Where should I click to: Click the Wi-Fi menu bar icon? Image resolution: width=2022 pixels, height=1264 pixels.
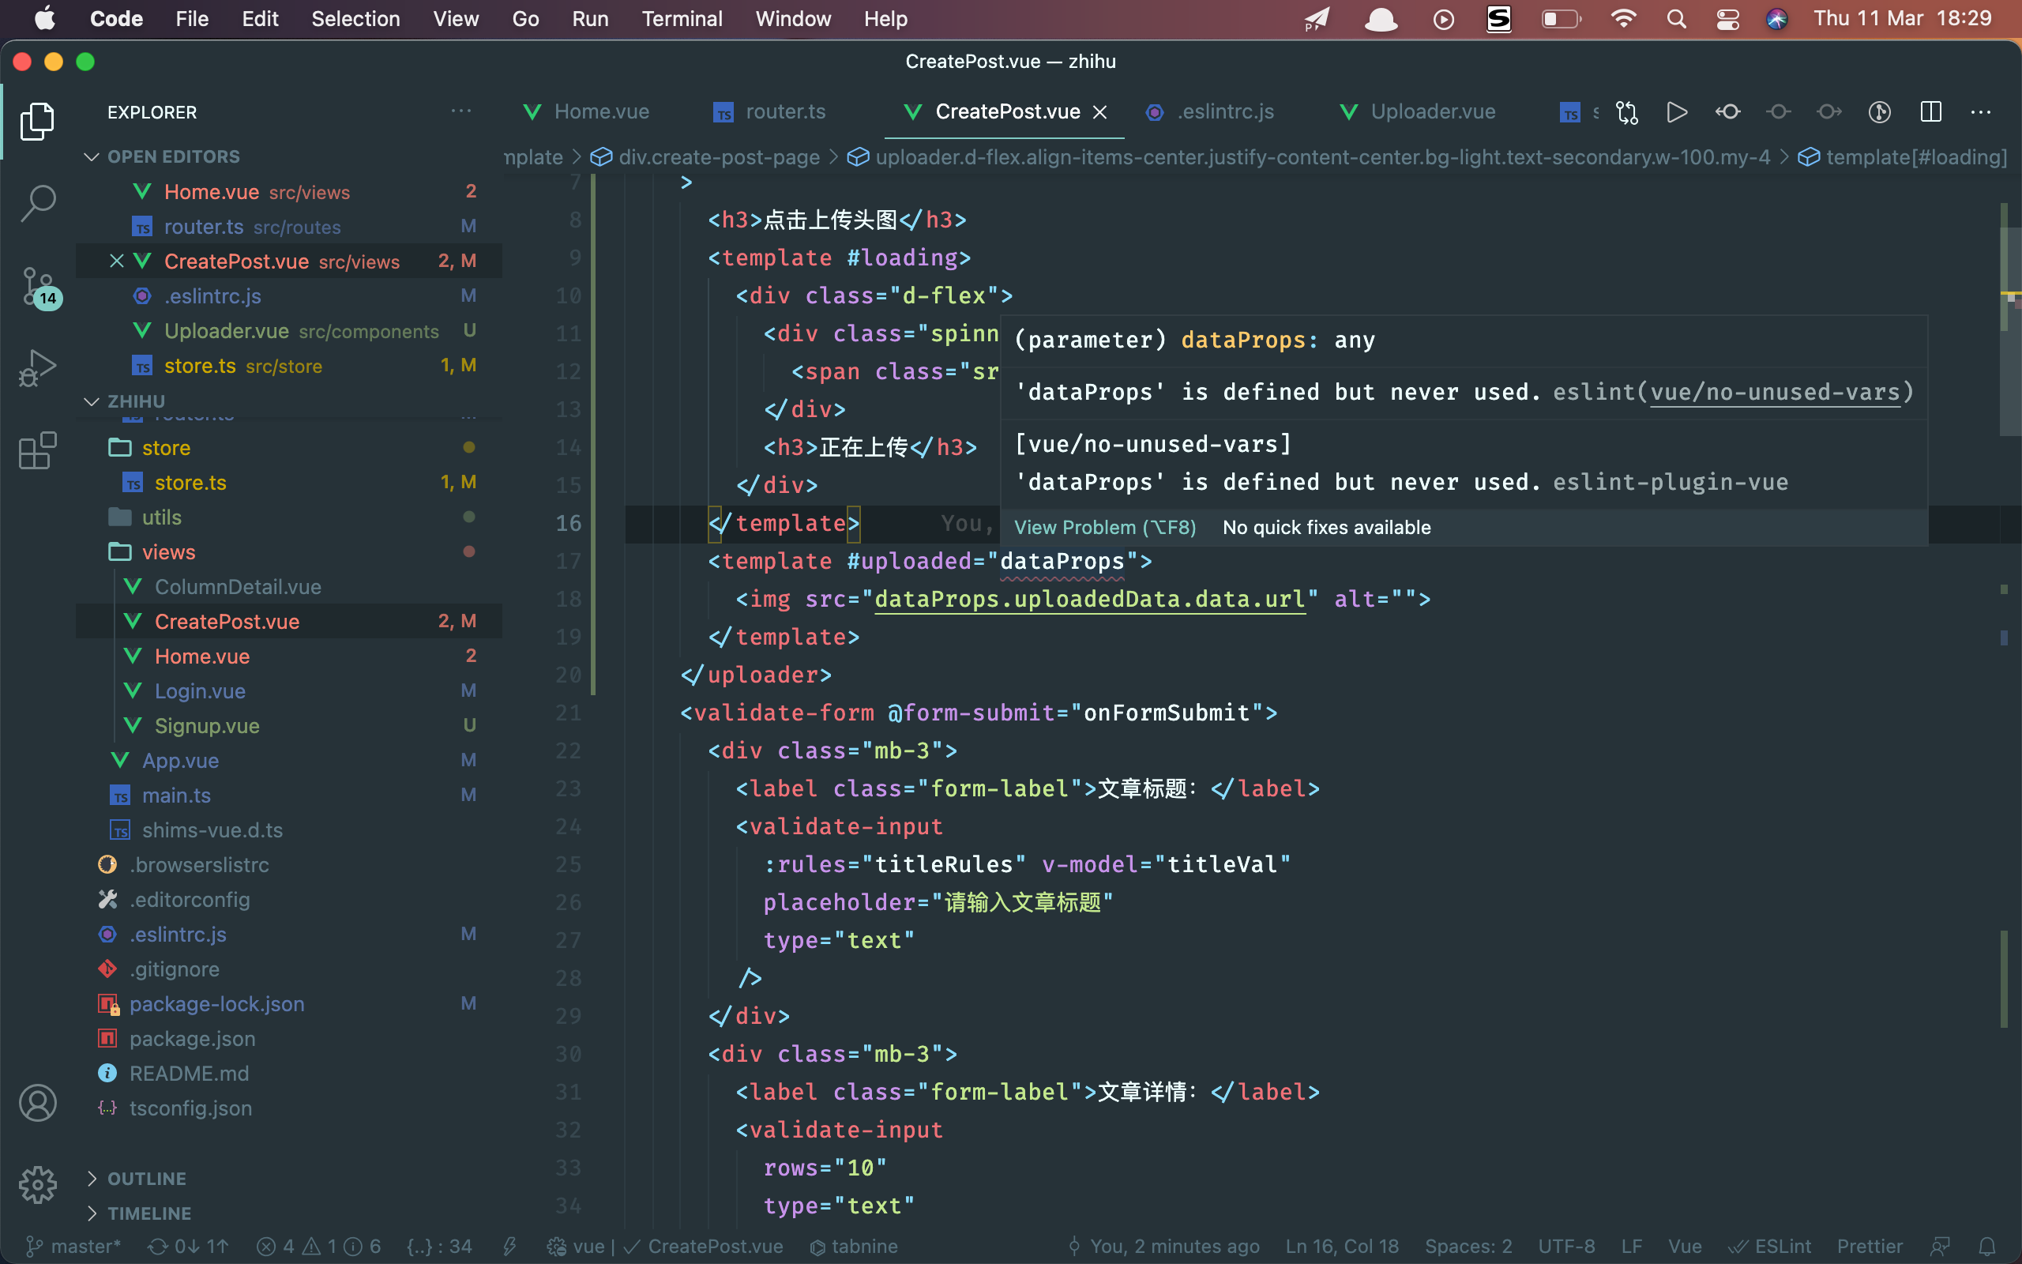pyautogui.click(x=1623, y=18)
